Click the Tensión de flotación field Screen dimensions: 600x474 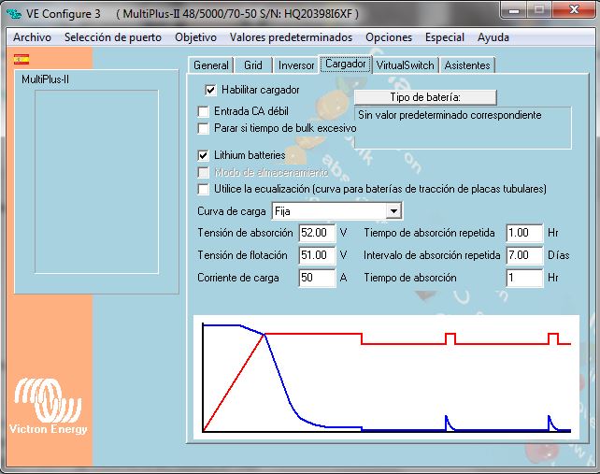(317, 255)
